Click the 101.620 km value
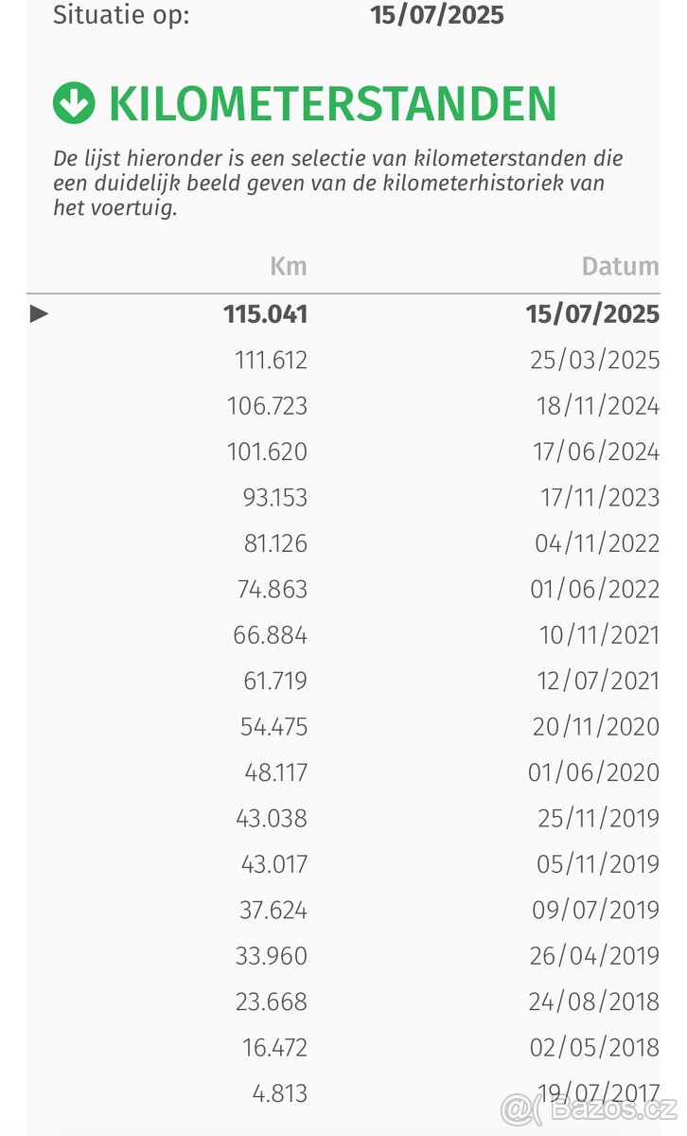Viewport: 687px width, 1136px height. [x=267, y=452]
